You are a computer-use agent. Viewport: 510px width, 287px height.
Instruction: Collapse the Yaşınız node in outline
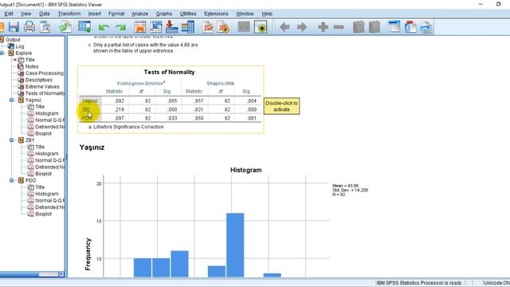tap(12, 100)
